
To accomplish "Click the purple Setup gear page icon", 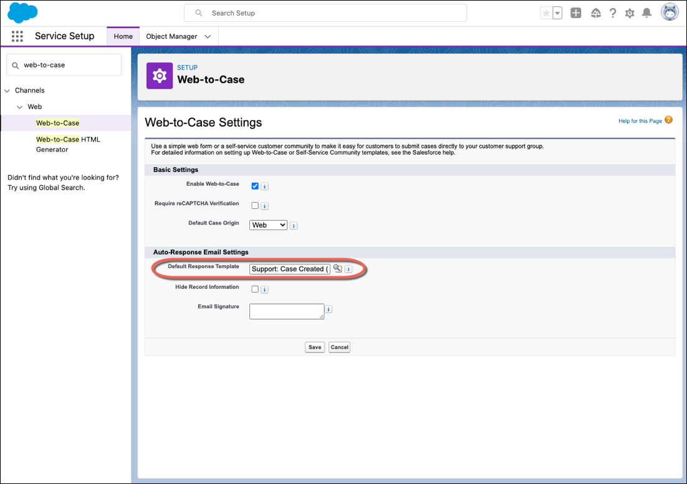I will (160, 75).
